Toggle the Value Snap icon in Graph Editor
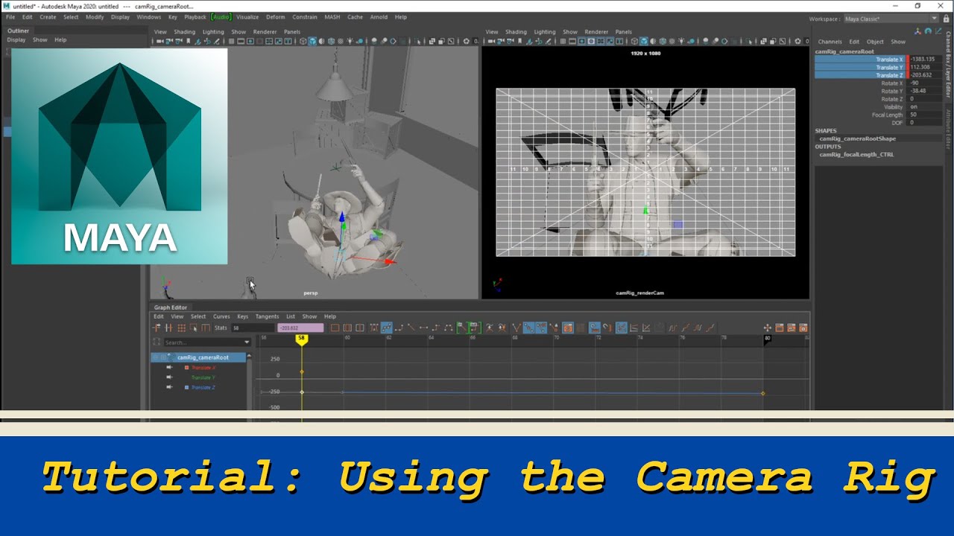Image resolution: width=954 pixels, height=536 pixels. (x=607, y=328)
